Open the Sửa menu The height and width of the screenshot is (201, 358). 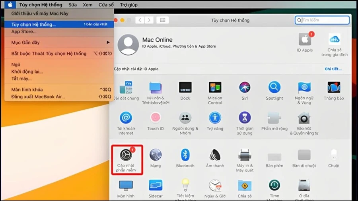coord(72,5)
